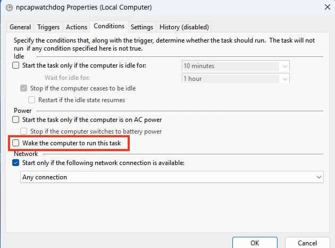The height and width of the screenshot is (248, 335).
Task: Switch to the General tab
Action: (x=20, y=27)
